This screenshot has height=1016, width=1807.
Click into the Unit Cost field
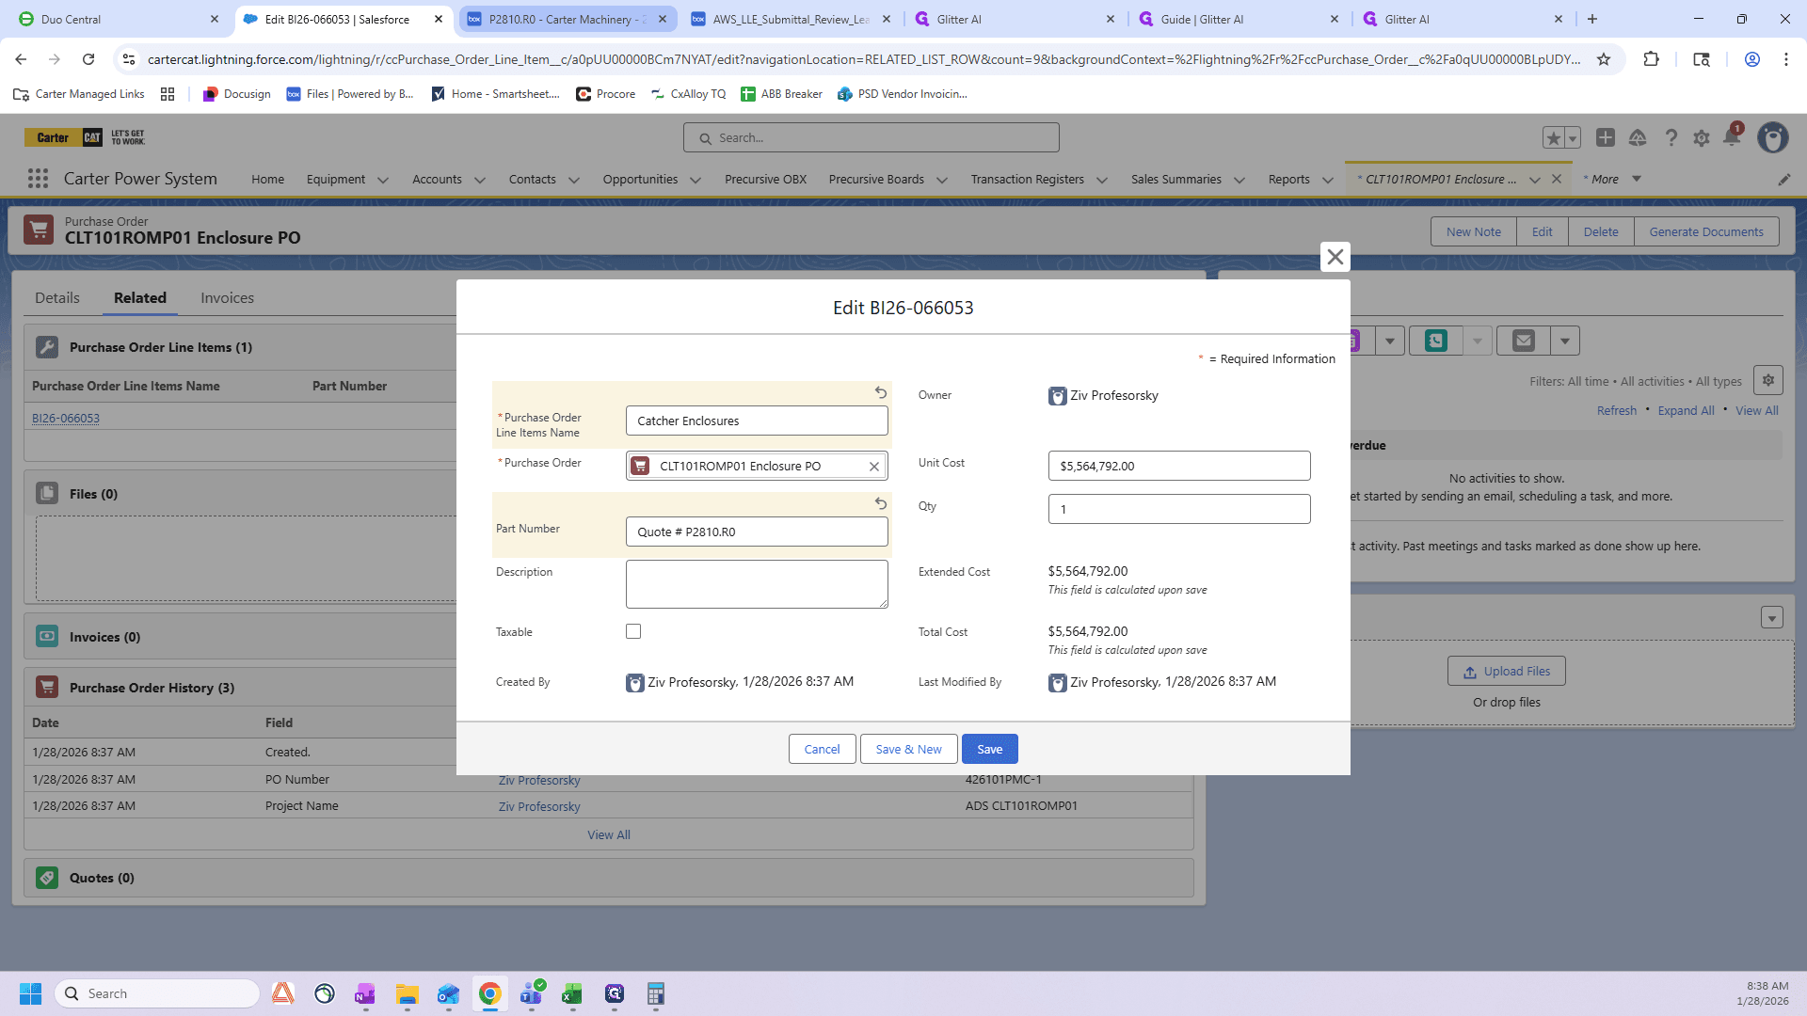1179,466
